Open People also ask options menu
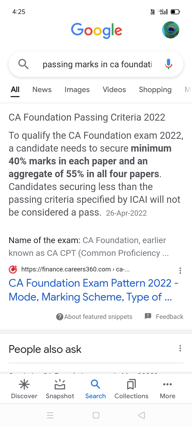 coord(180,348)
